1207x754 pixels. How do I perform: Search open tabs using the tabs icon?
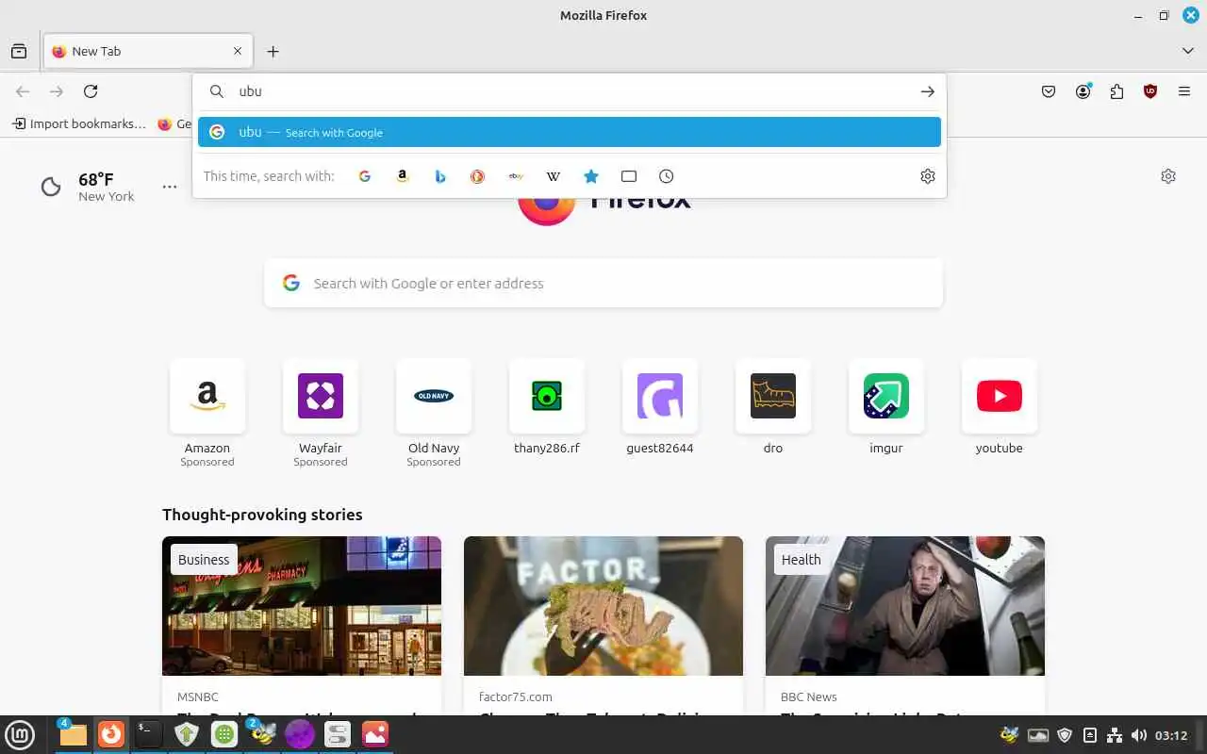tap(629, 176)
